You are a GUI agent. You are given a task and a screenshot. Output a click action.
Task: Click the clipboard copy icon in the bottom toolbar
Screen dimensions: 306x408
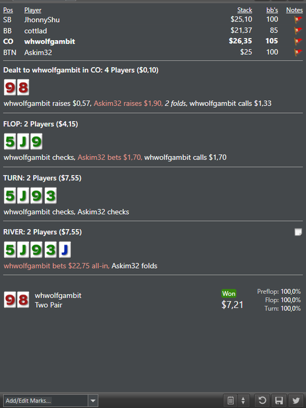click(x=230, y=400)
